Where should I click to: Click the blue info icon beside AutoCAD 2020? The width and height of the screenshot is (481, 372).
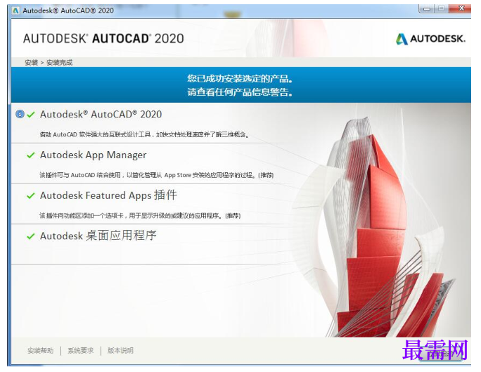(20, 115)
